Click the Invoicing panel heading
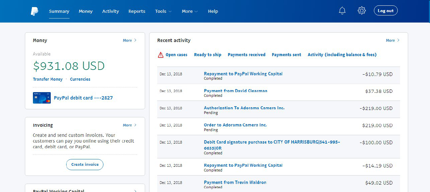Viewport: 430px width, 192px height. 43,125
